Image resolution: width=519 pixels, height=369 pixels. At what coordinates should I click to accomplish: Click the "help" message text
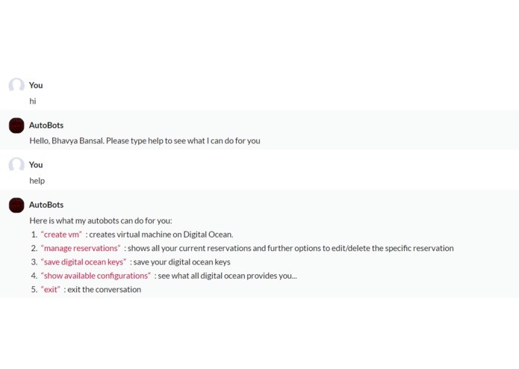click(37, 181)
